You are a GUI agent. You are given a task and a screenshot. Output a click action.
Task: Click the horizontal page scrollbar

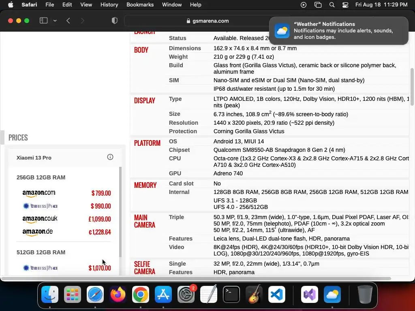click(x=196, y=279)
